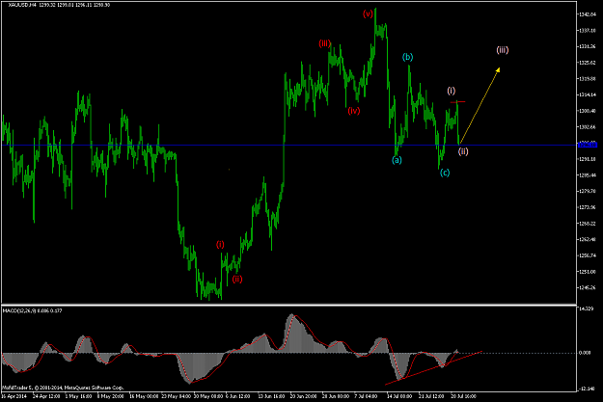Click the 1285.44 price axis label

(588, 174)
